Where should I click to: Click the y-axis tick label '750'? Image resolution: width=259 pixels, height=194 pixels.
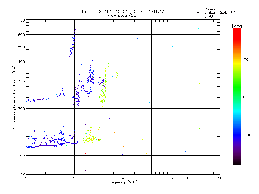(21, 20)
